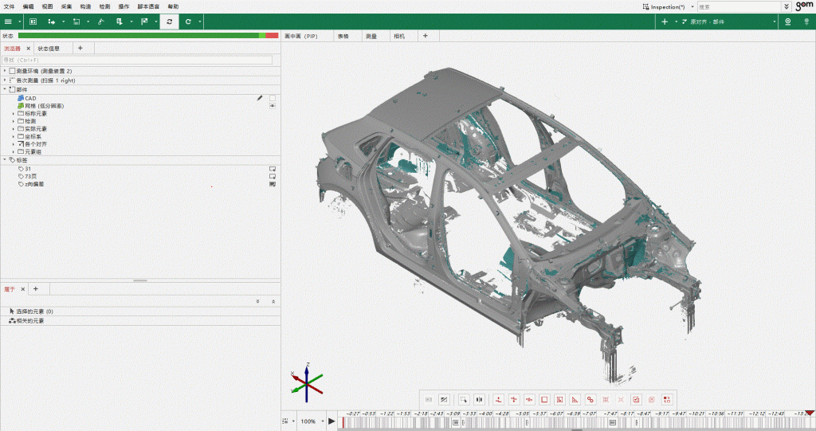The height and width of the screenshot is (431, 816).
Task: Click the camera view icon in top-right toolbar
Action: (x=789, y=22)
